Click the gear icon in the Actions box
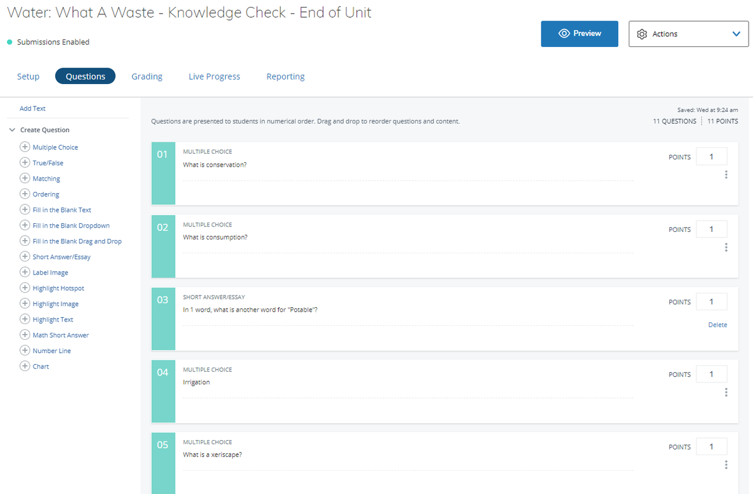This screenshot has height=494, width=753. coord(642,34)
